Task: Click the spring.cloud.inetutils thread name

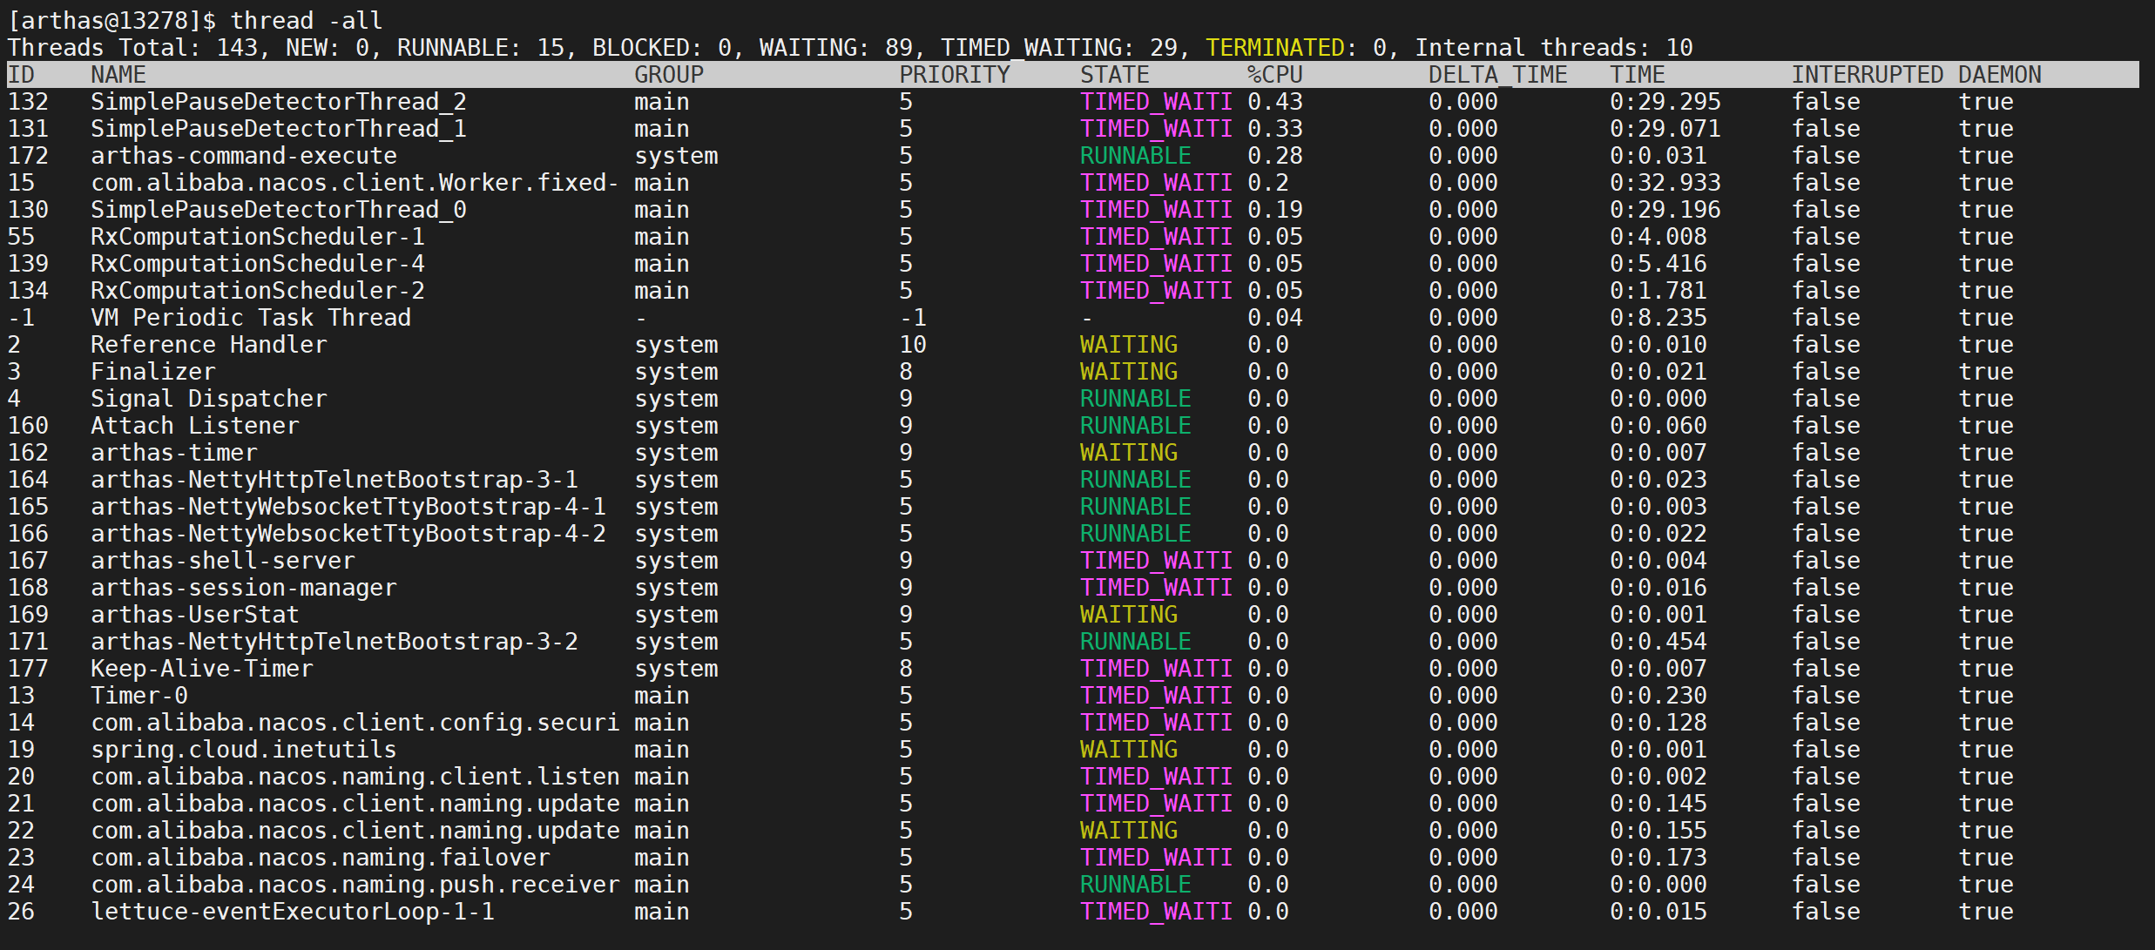Action: click(244, 750)
